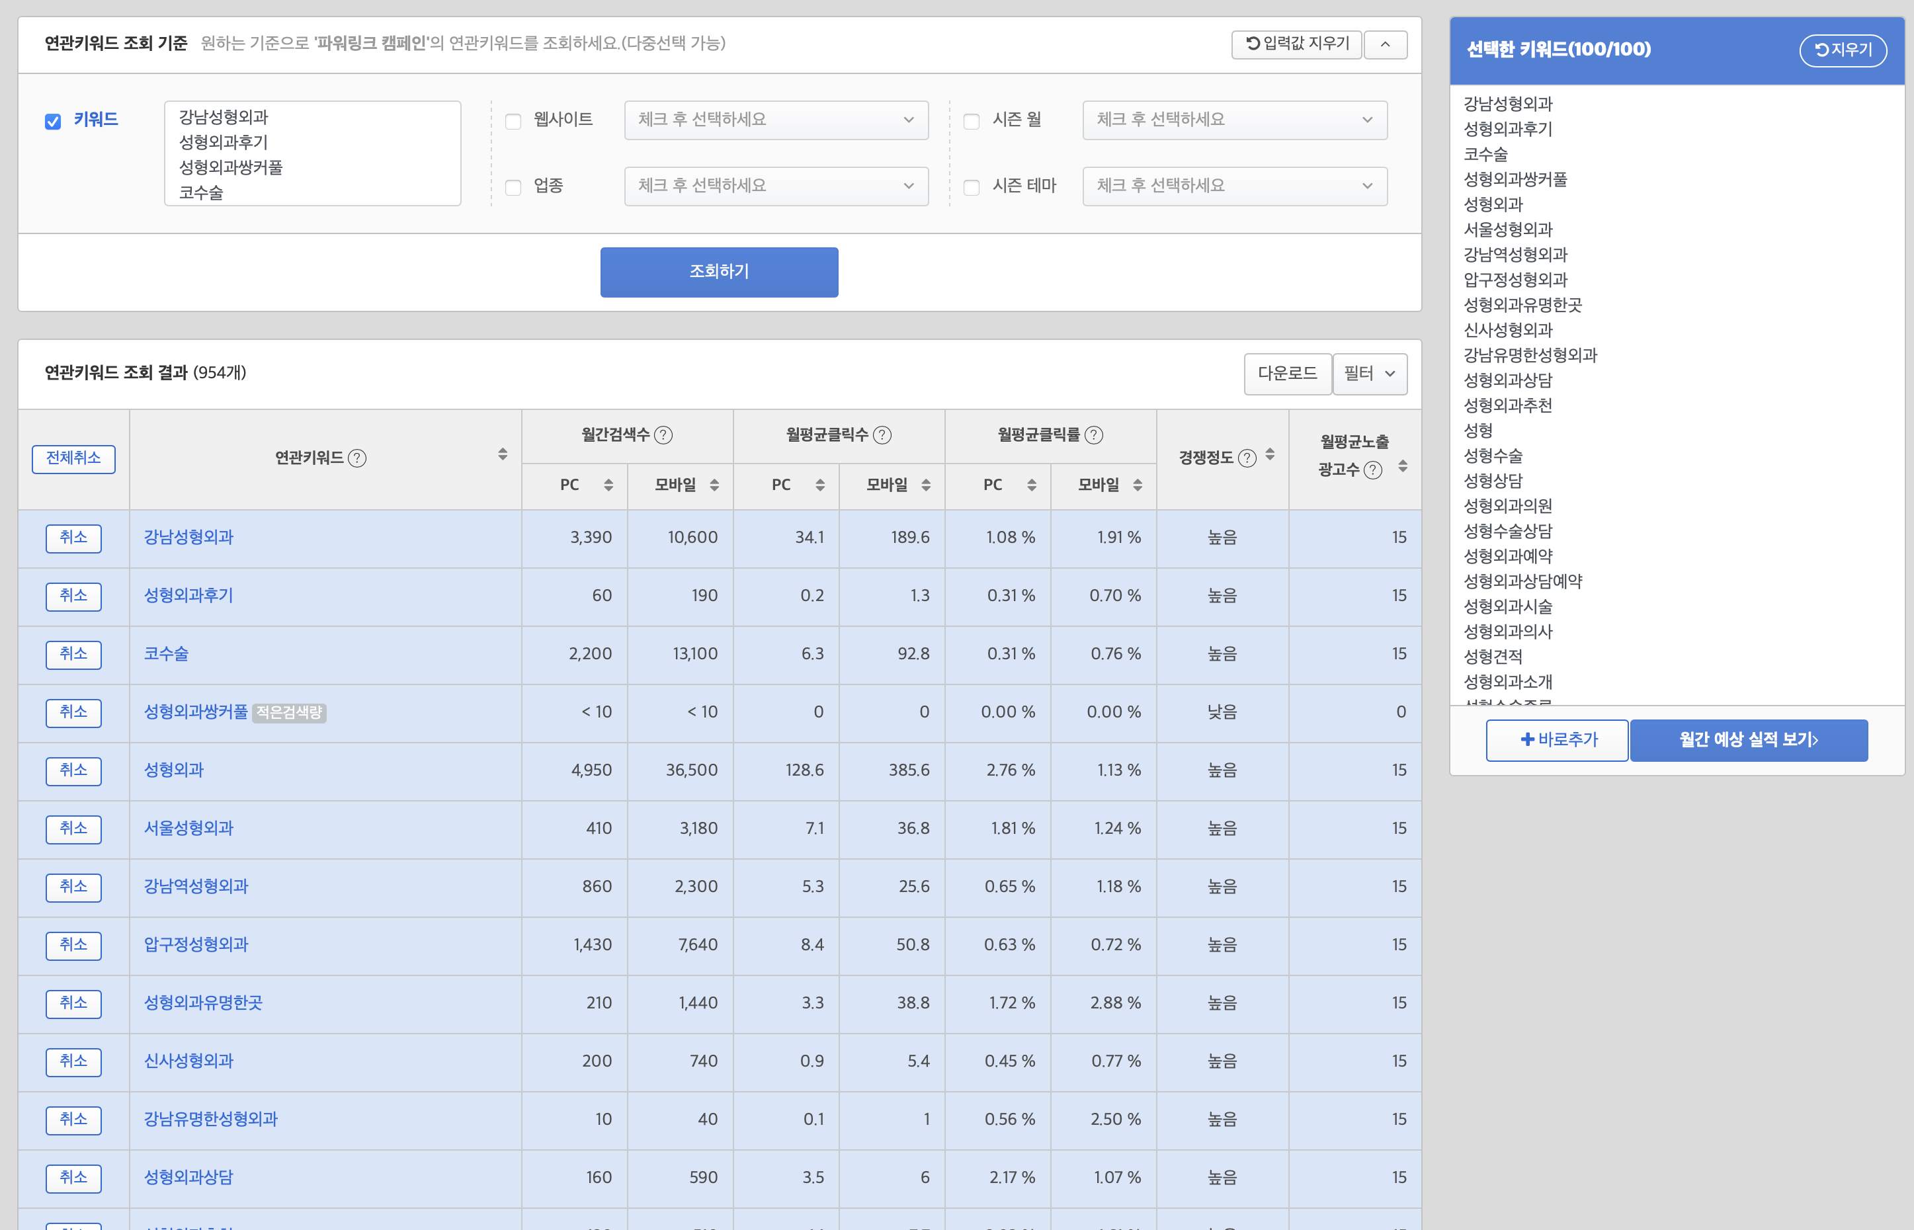The height and width of the screenshot is (1230, 1914).
Task: Click the 조회하기 button
Action: 719,272
